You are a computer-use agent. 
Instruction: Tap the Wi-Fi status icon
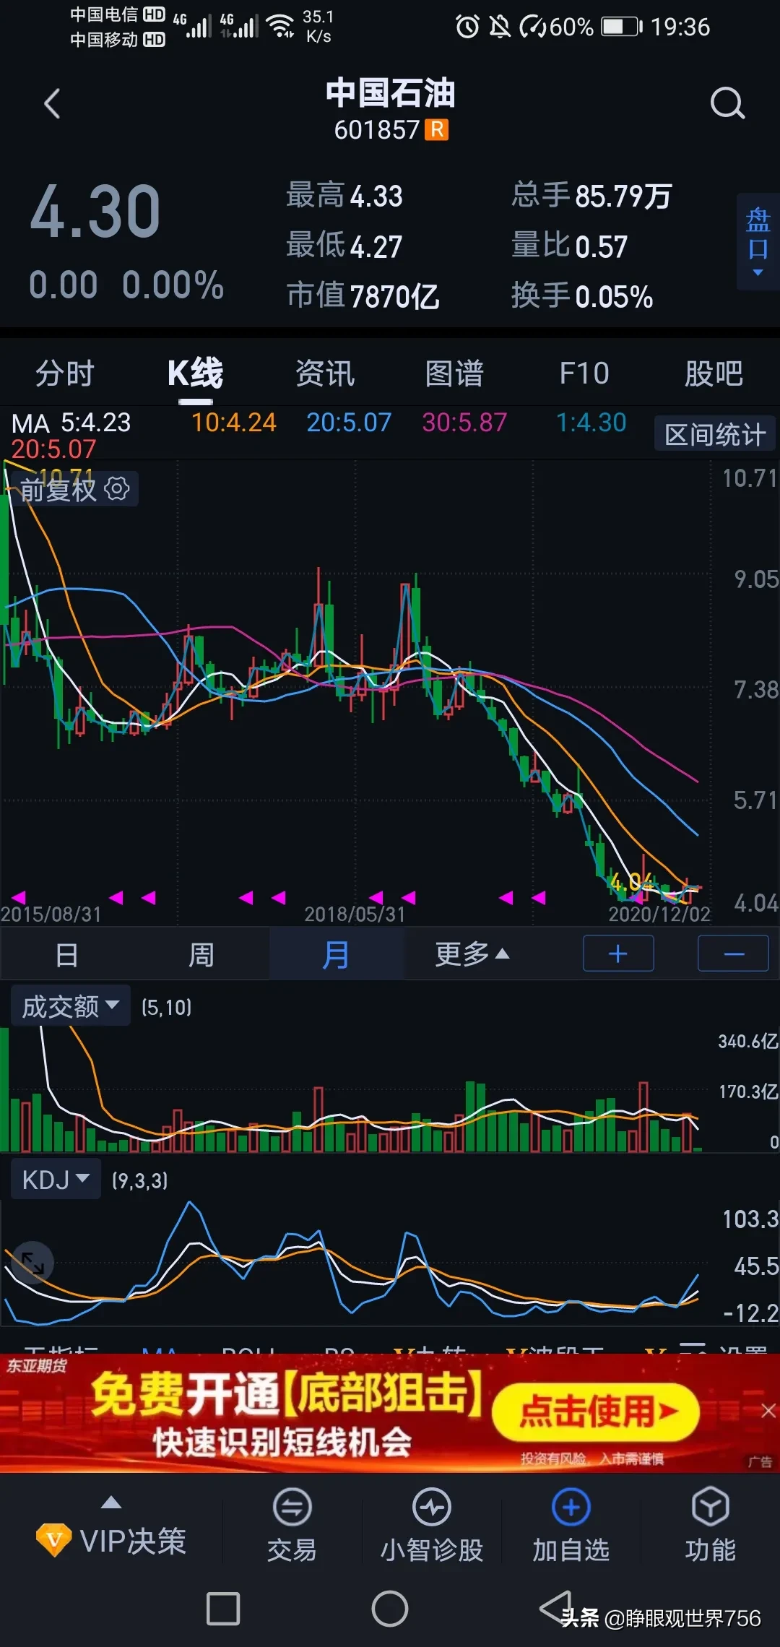click(x=280, y=26)
